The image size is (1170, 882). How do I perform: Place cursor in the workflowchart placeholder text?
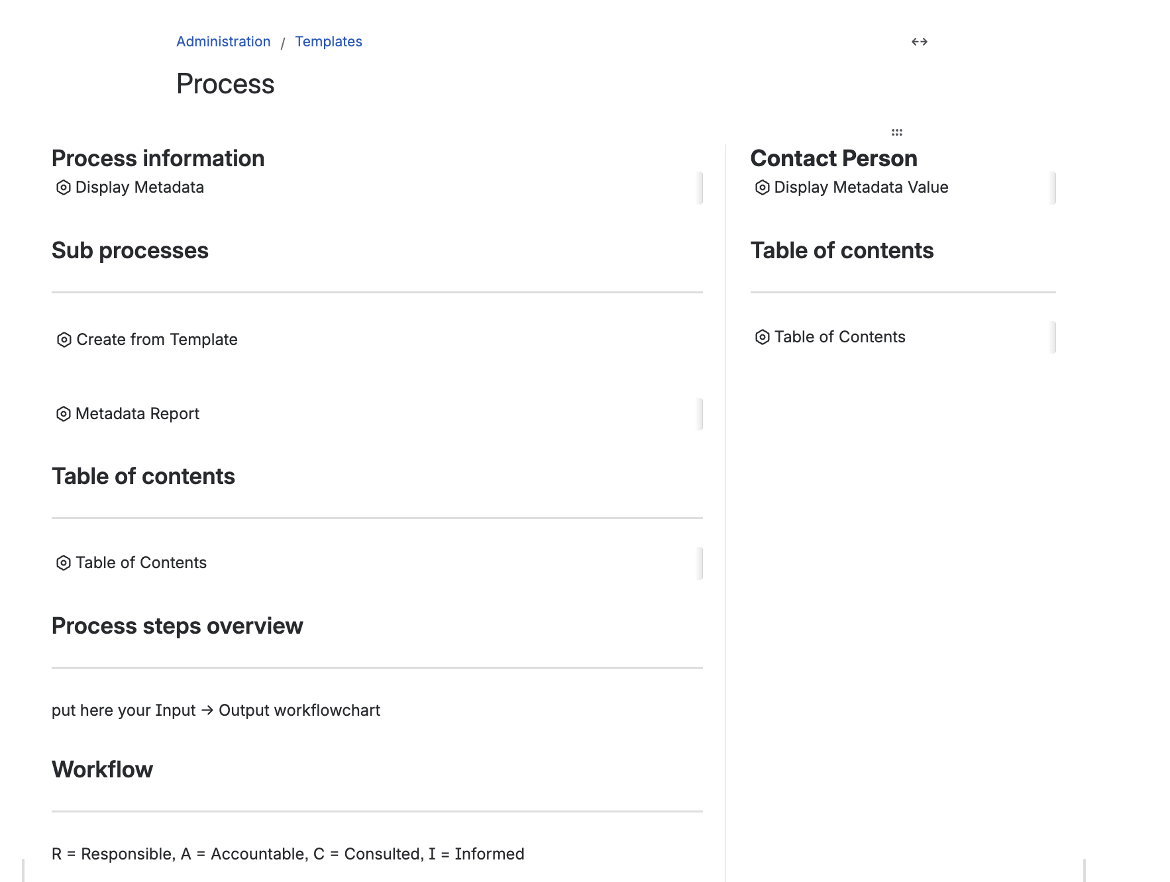[216, 710]
